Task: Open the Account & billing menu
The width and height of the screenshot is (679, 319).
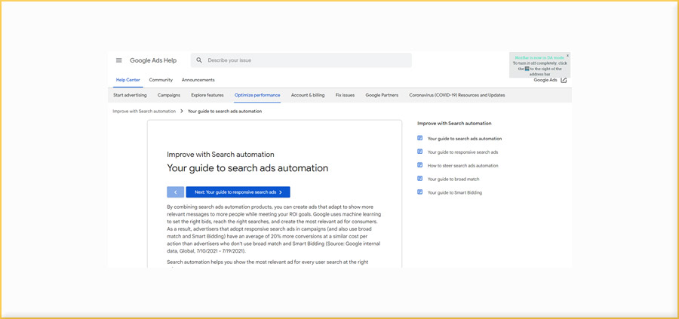Action: [x=308, y=95]
